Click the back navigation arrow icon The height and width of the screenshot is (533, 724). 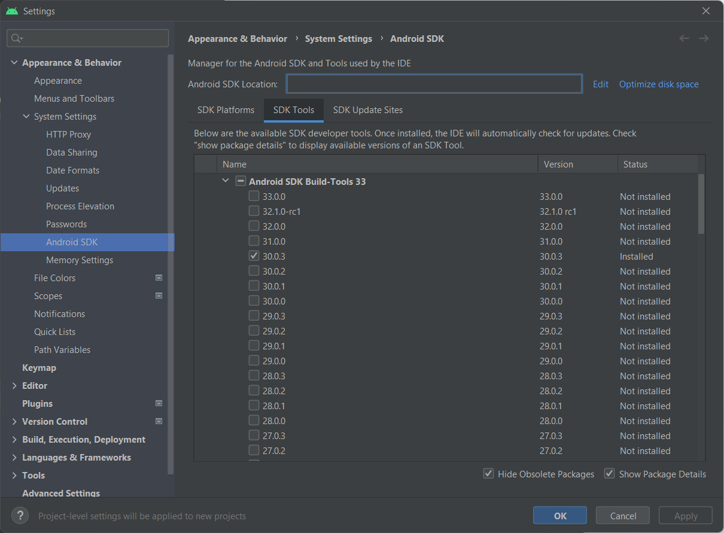pyautogui.click(x=684, y=38)
